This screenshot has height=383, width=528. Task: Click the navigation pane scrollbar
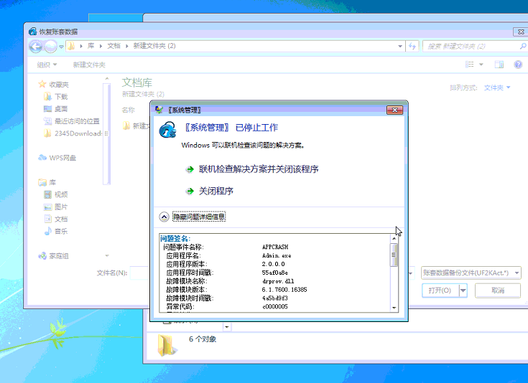click(x=107, y=133)
